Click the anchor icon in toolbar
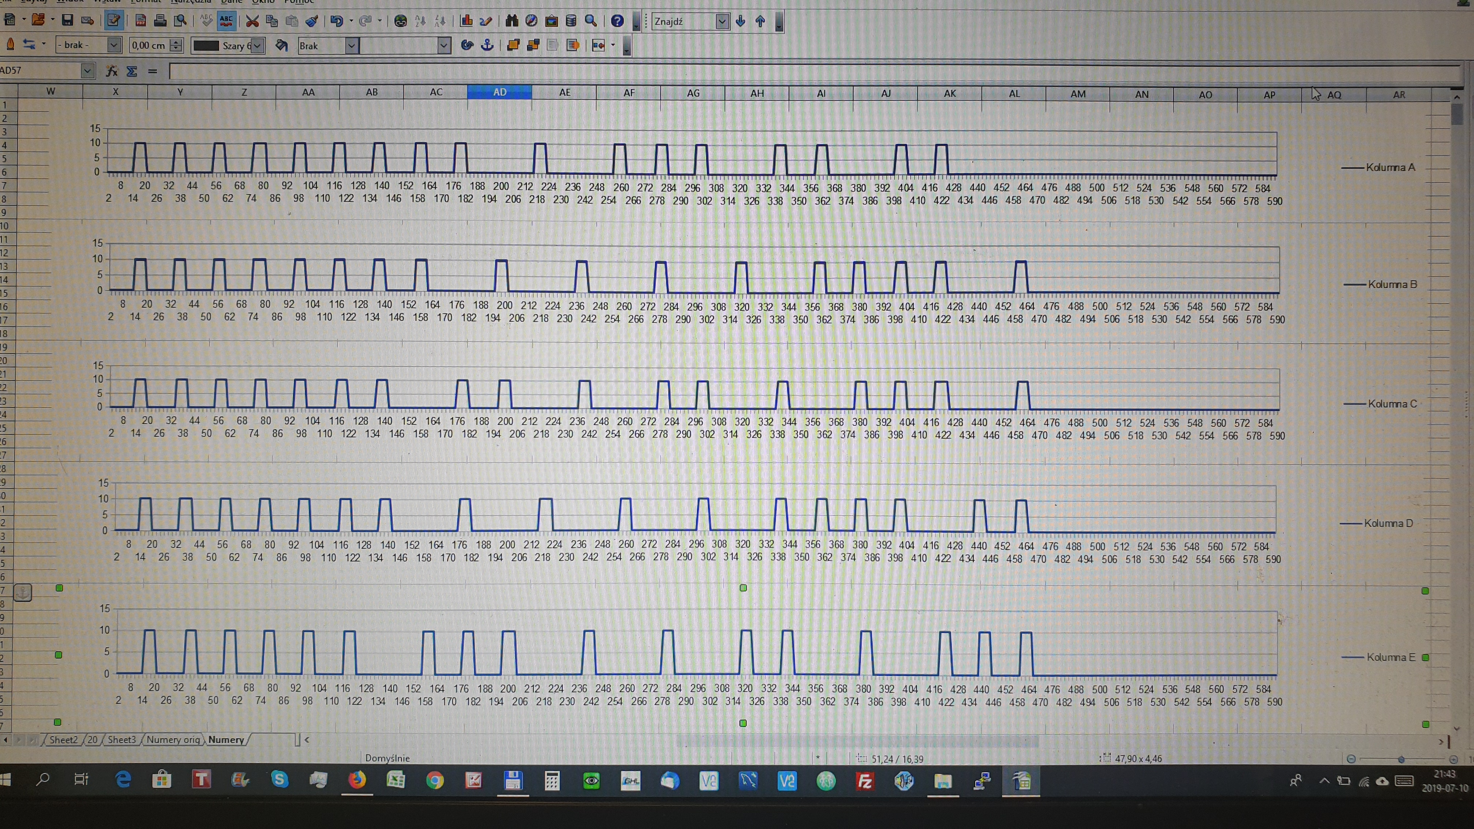Image resolution: width=1474 pixels, height=829 pixels. coord(487,45)
